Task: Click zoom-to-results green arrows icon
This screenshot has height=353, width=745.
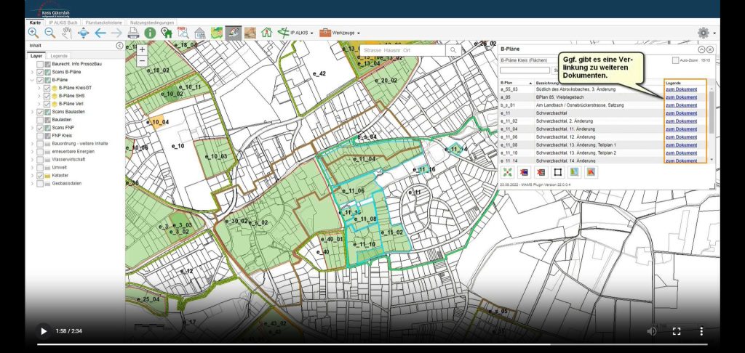Action: click(x=507, y=171)
